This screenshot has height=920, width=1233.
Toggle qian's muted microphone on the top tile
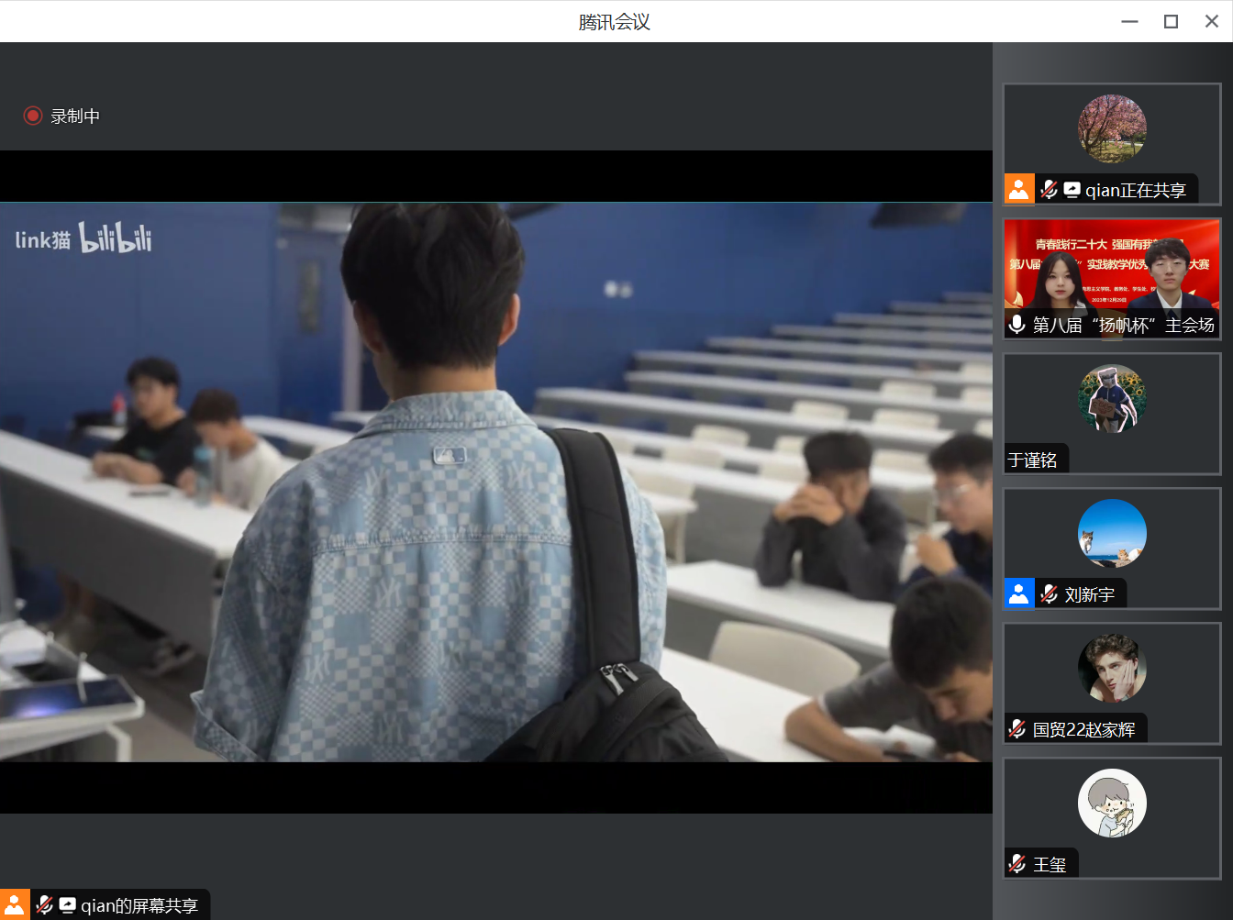pyautogui.click(x=1049, y=189)
